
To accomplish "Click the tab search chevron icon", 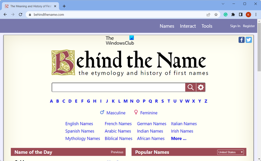I will 223,4.
